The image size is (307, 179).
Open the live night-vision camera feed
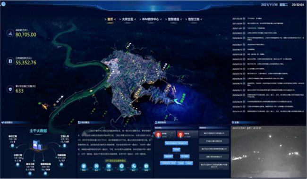pos(268,152)
